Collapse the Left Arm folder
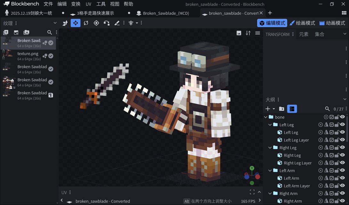349x205 pixels. tap(270, 170)
